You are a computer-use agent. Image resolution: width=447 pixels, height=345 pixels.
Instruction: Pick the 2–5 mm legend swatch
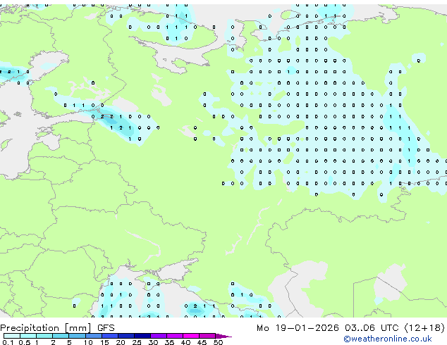click(61, 336)
